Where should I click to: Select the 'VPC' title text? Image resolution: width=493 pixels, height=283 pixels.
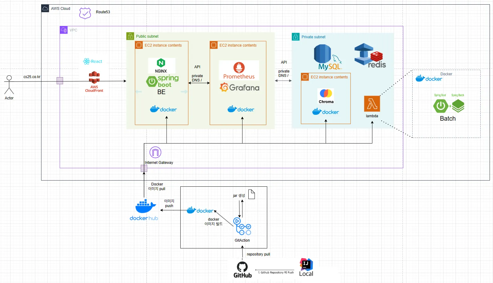(73, 30)
